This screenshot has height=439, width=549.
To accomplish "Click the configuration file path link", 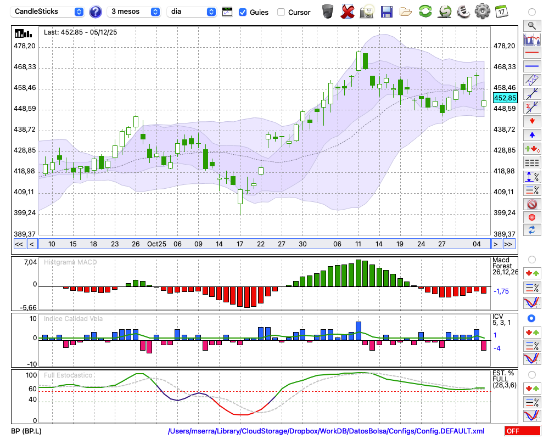I will (326, 431).
